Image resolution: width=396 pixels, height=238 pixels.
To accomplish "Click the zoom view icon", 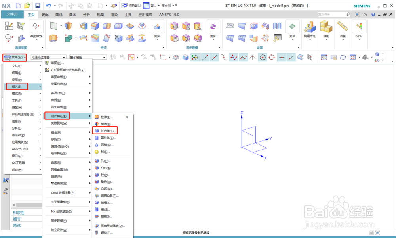I will [x=324, y=58].
